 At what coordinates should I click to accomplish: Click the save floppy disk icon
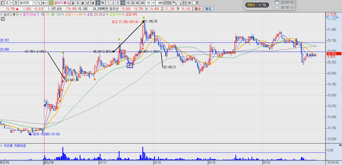tap(184, 3)
